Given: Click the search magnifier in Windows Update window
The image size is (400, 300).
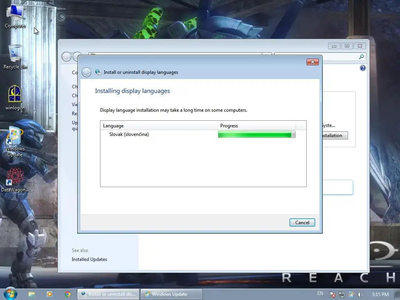Looking at the screenshot, I should click(361, 57).
